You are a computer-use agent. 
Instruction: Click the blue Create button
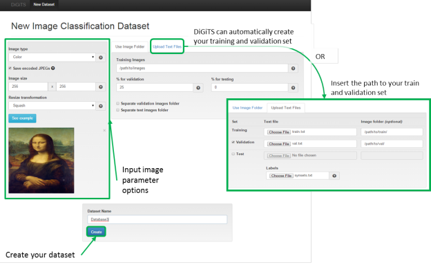coord(96,232)
